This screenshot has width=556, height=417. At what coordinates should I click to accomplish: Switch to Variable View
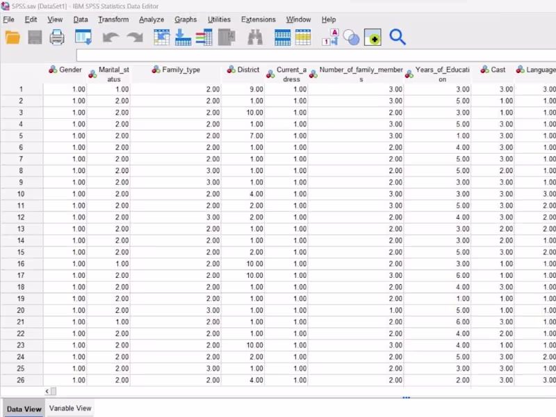(69, 408)
